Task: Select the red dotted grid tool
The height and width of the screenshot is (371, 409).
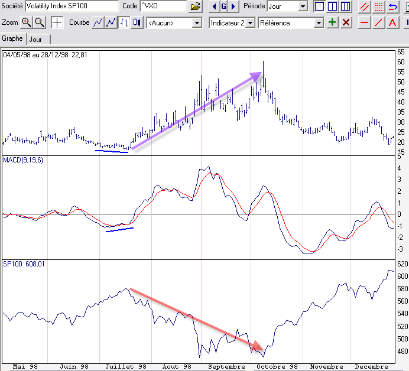Action: (x=378, y=6)
